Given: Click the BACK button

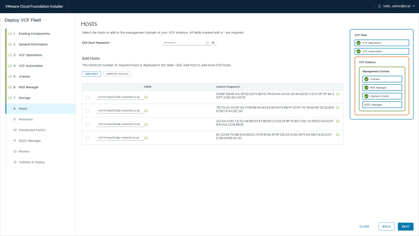Looking at the screenshot, I should tap(387, 227).
